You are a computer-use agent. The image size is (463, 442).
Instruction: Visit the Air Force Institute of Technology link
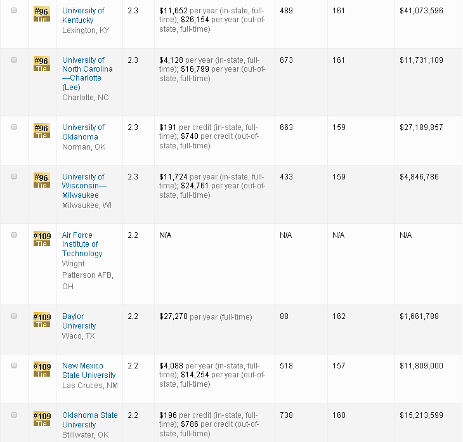click(x=82, y=244)
